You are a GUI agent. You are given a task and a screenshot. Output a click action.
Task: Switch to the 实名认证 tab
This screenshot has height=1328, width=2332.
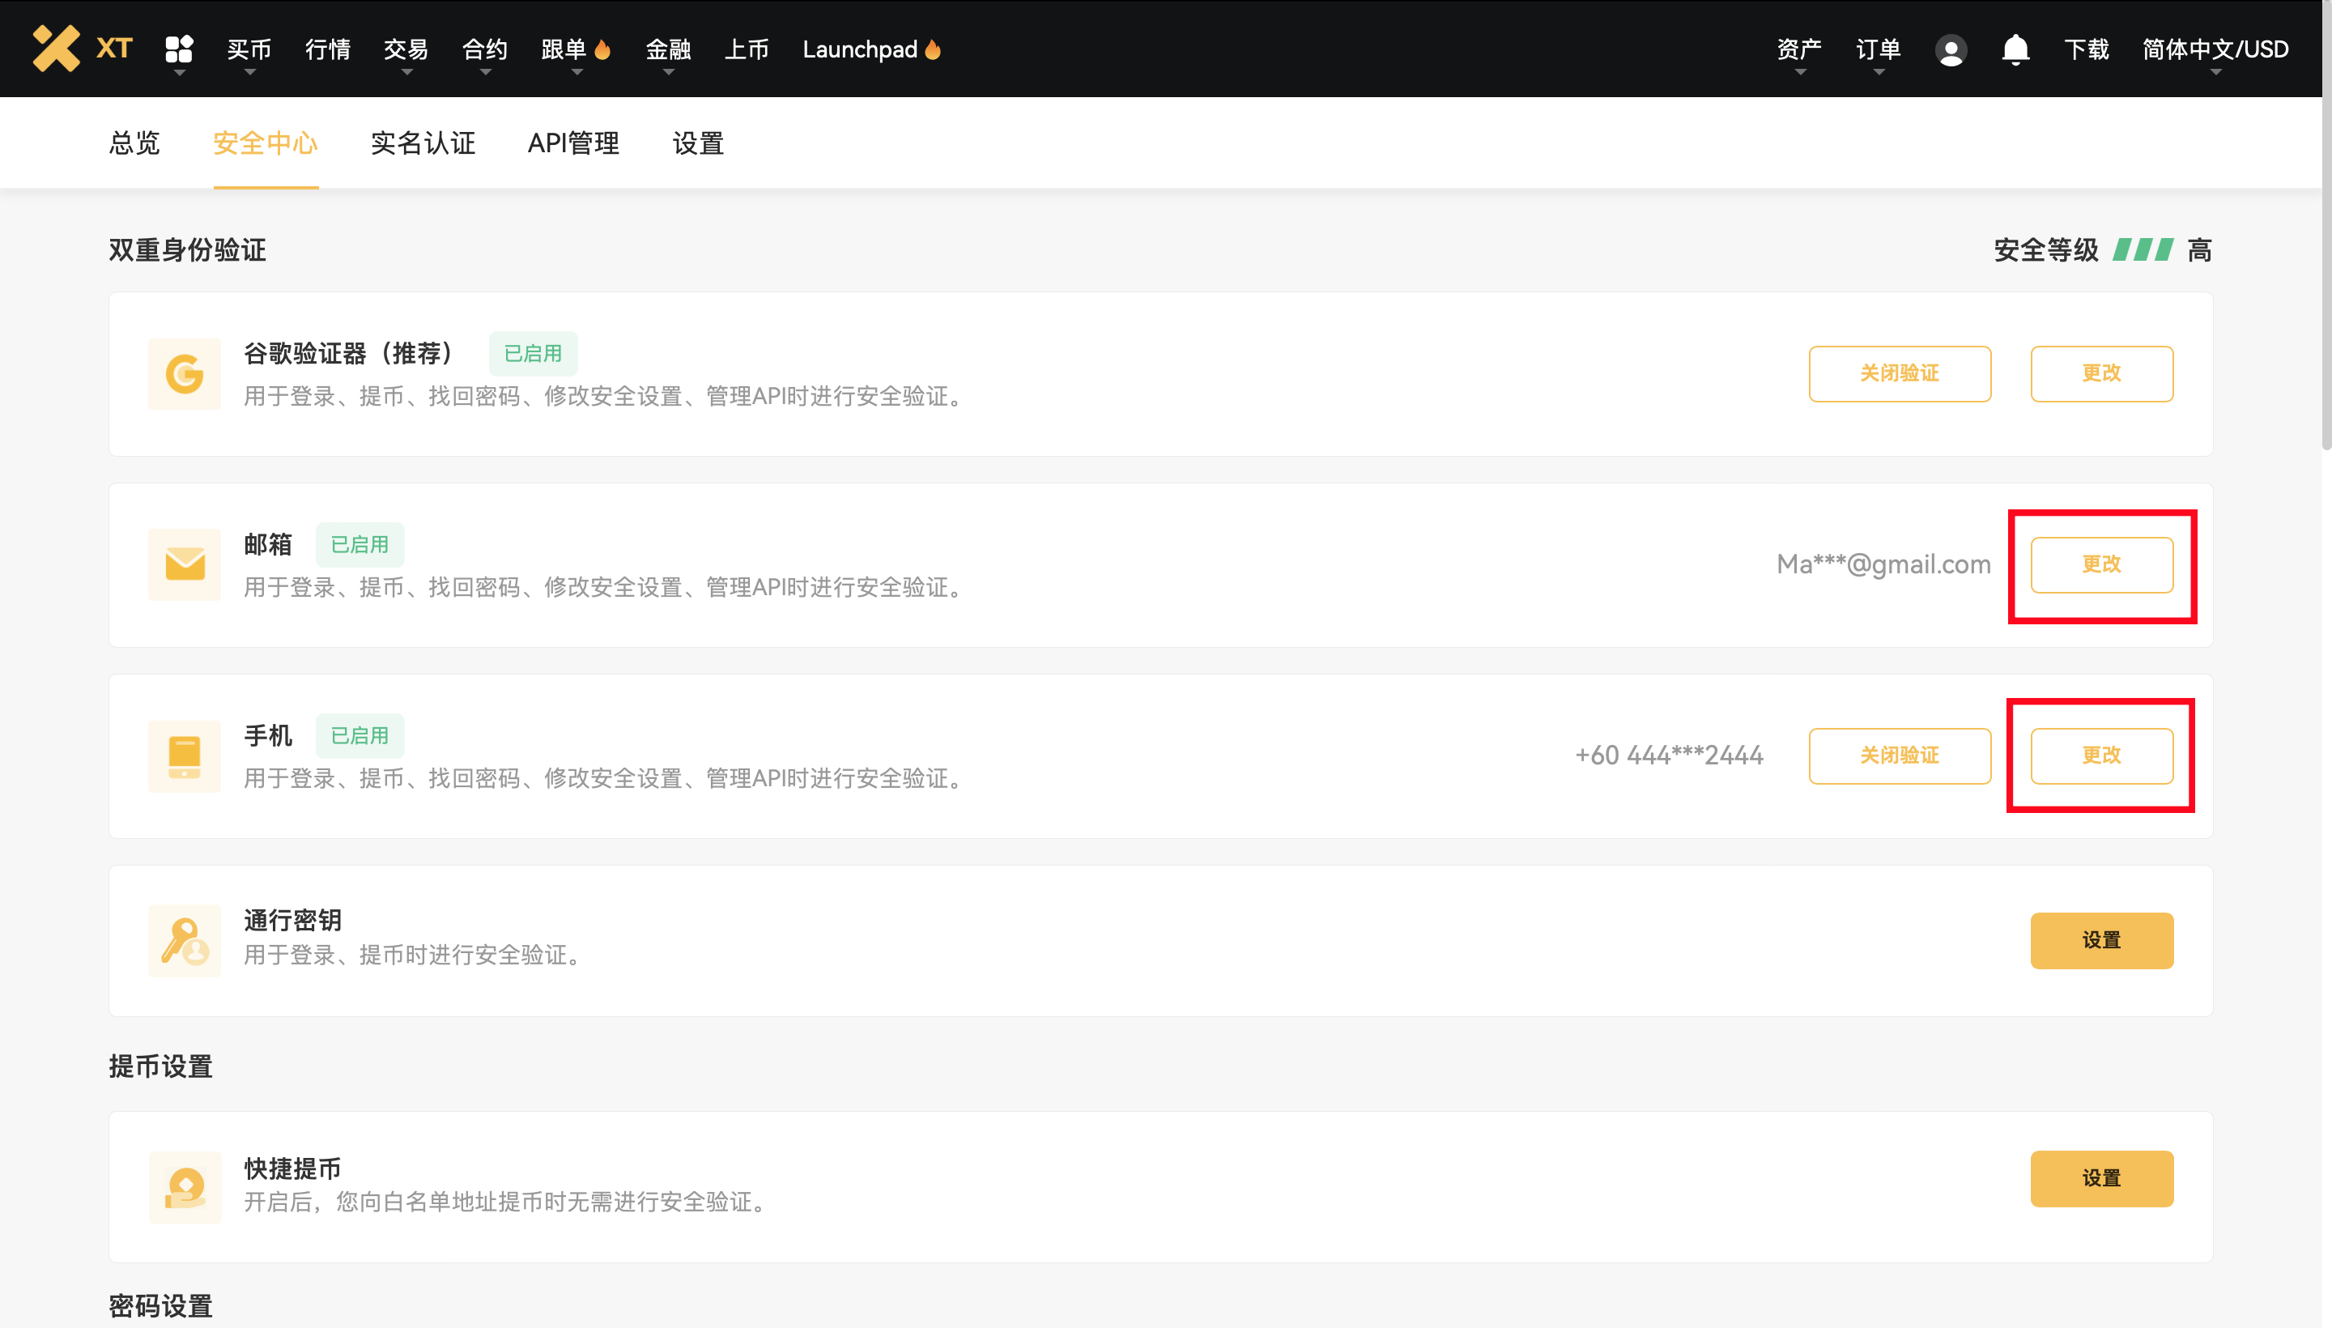(x=423, y=143)
